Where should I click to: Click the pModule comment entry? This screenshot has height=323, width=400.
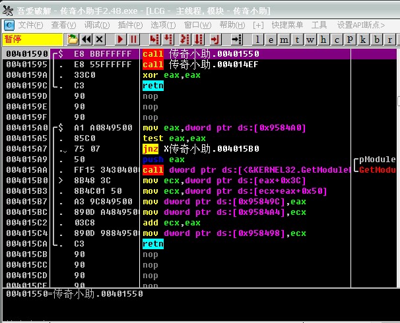[377, 160]
